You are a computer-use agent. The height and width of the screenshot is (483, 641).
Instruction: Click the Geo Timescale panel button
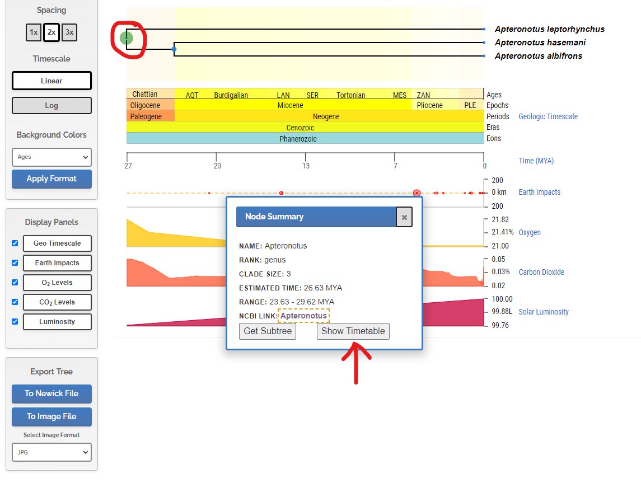point(57,243)
